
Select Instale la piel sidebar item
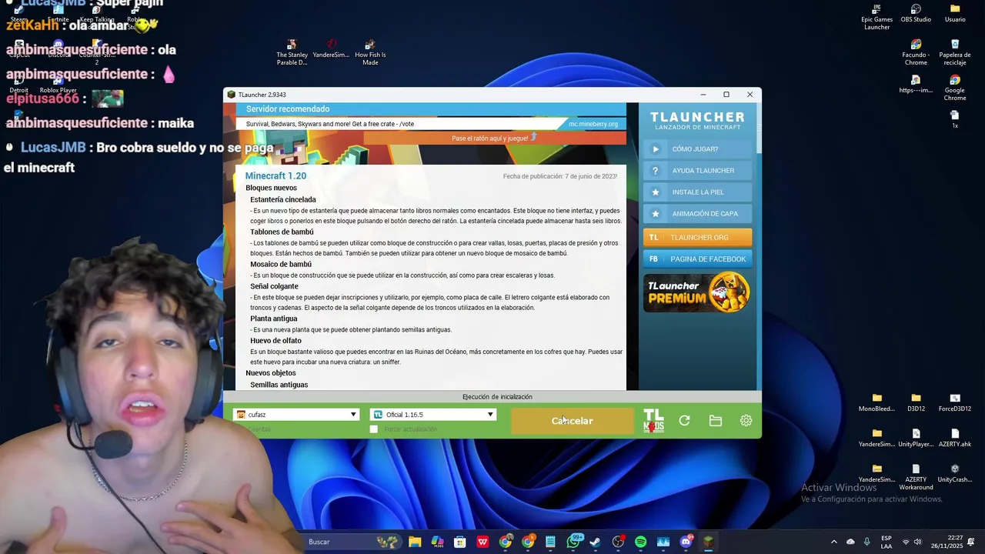tap(697, 192)
